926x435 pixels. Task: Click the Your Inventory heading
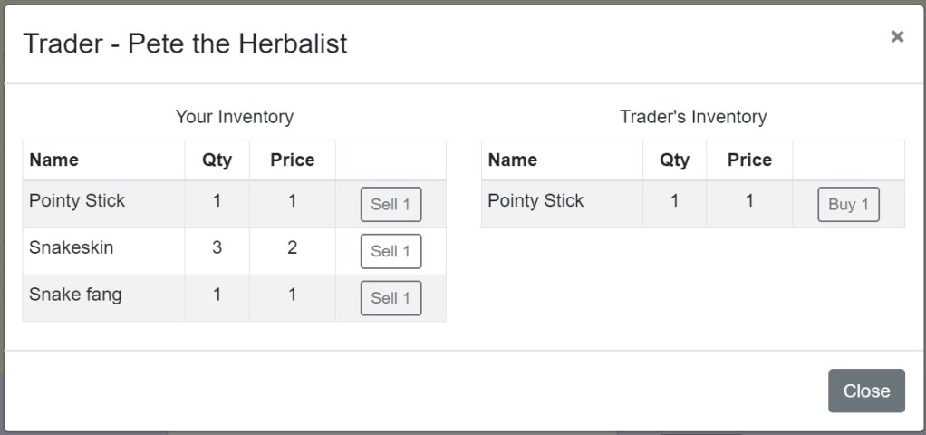click(x=234, y=117)
